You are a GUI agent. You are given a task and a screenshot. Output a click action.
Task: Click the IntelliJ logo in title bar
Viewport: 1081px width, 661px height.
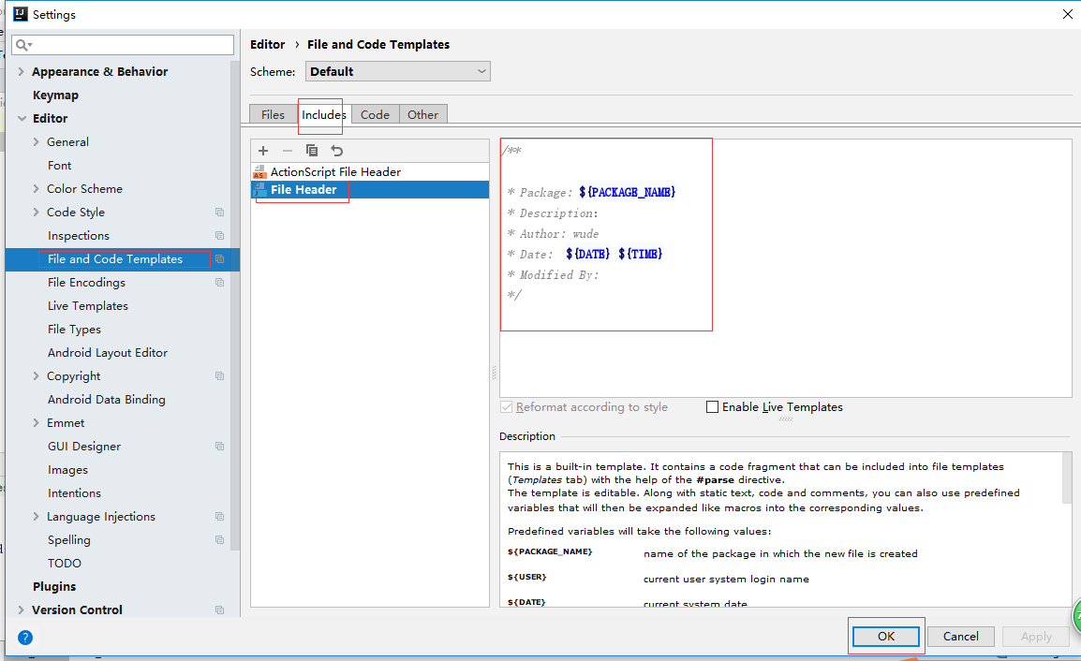click(x=21, y=14)
